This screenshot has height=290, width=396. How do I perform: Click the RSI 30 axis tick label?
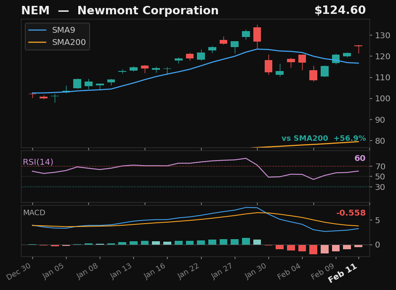[x=380, y=187]
